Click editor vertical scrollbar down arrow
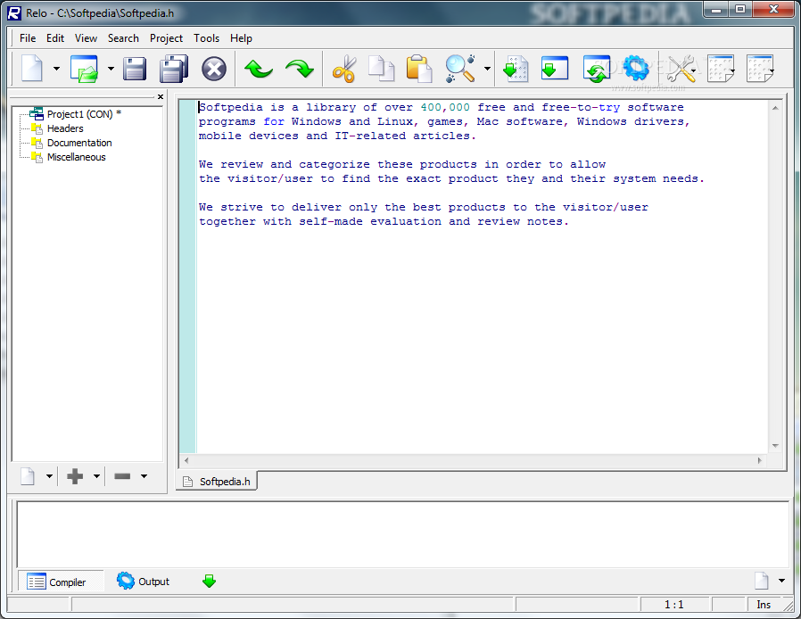 [775, 446]
